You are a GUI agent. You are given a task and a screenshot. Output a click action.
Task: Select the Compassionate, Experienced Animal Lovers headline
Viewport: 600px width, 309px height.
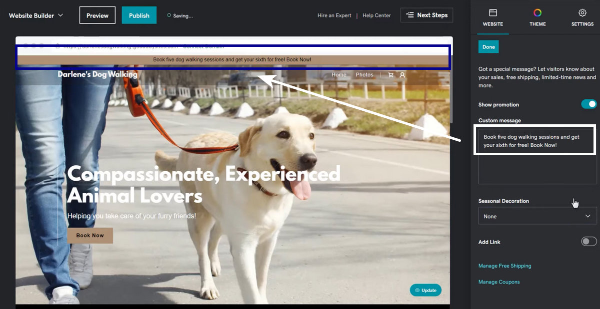click(203, 185)
